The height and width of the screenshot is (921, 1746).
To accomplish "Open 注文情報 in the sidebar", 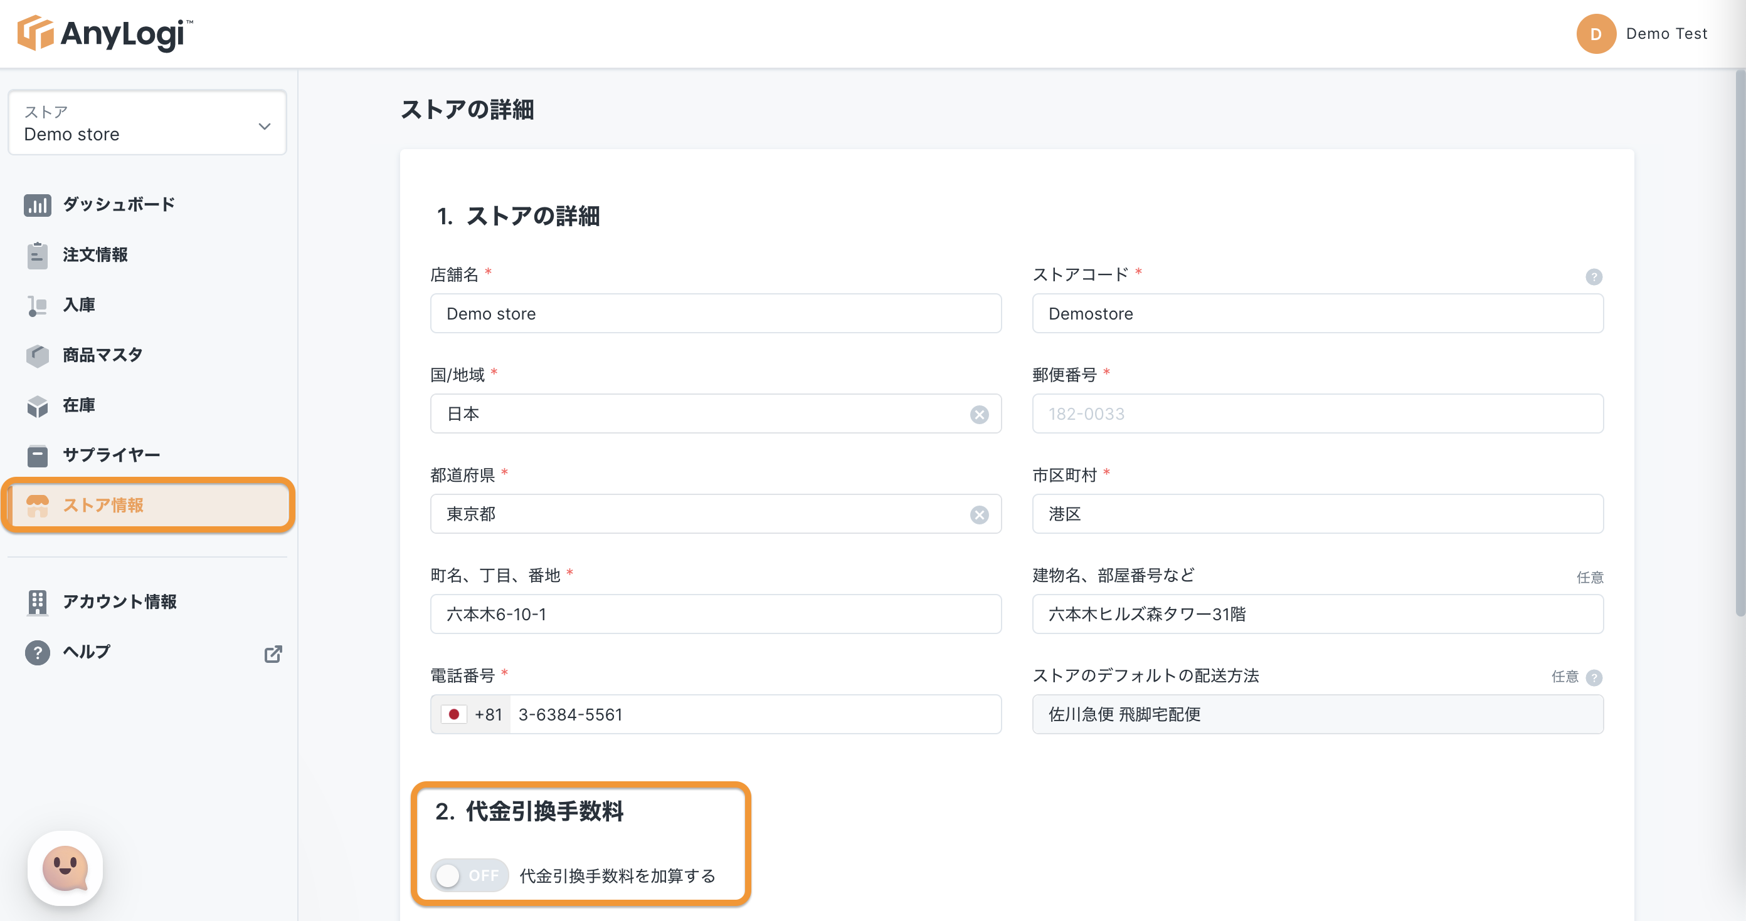I will [95, 255].
